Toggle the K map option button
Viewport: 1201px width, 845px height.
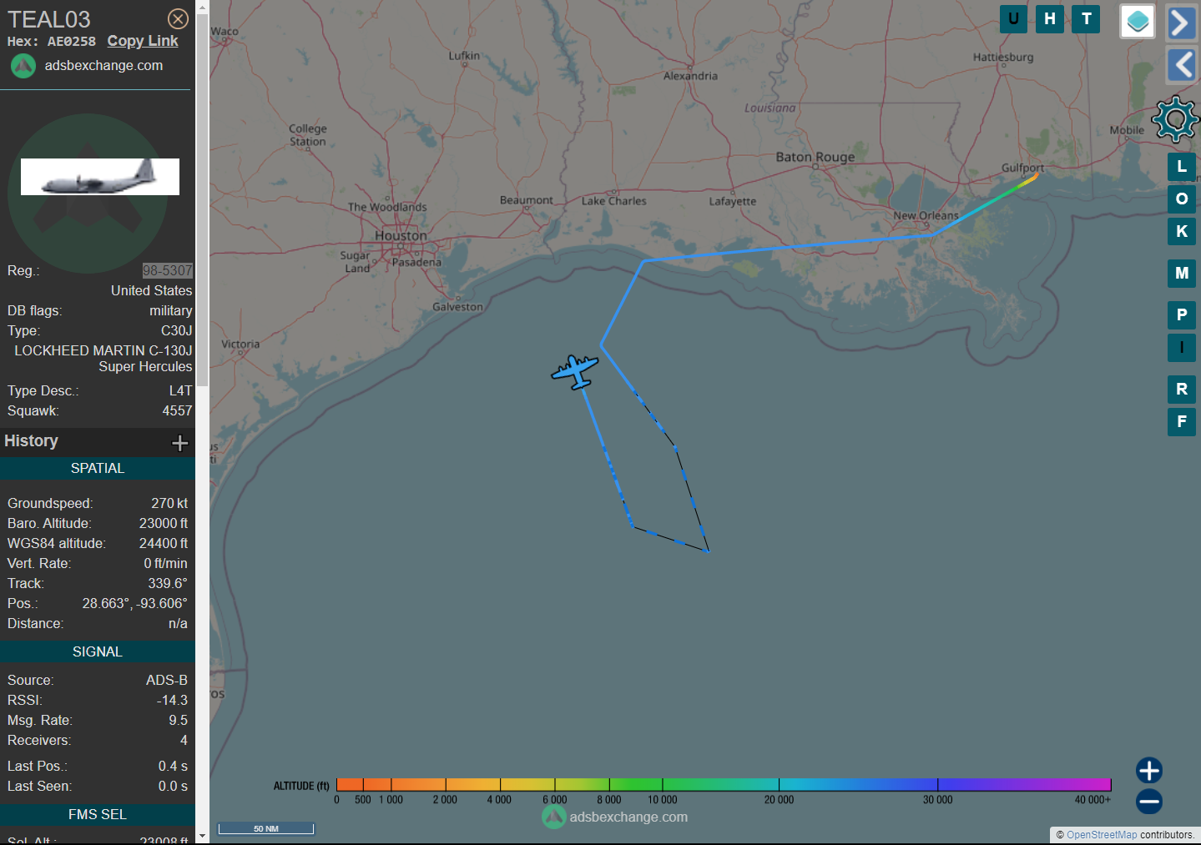pyautogui.click(x=1182, y=231)
